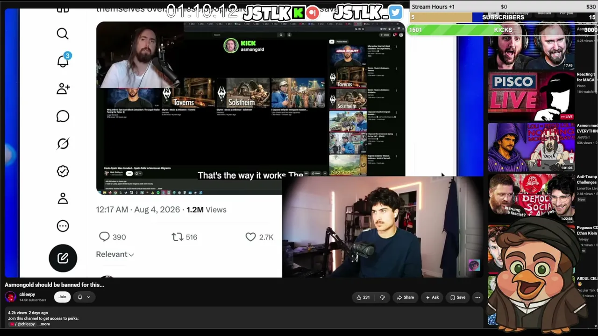598x336 pixels.
Task: Open the Grok slashed-circle icon
Action: (x=63, y=144)
